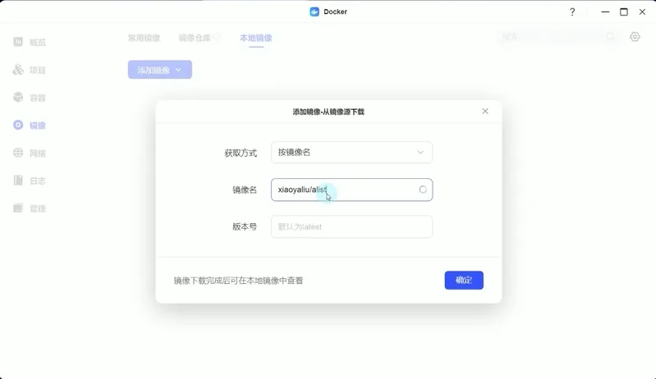Open the 概览 overview sidebar icon
The width and height of the screenshot is (656, 379).
[18, 42]
